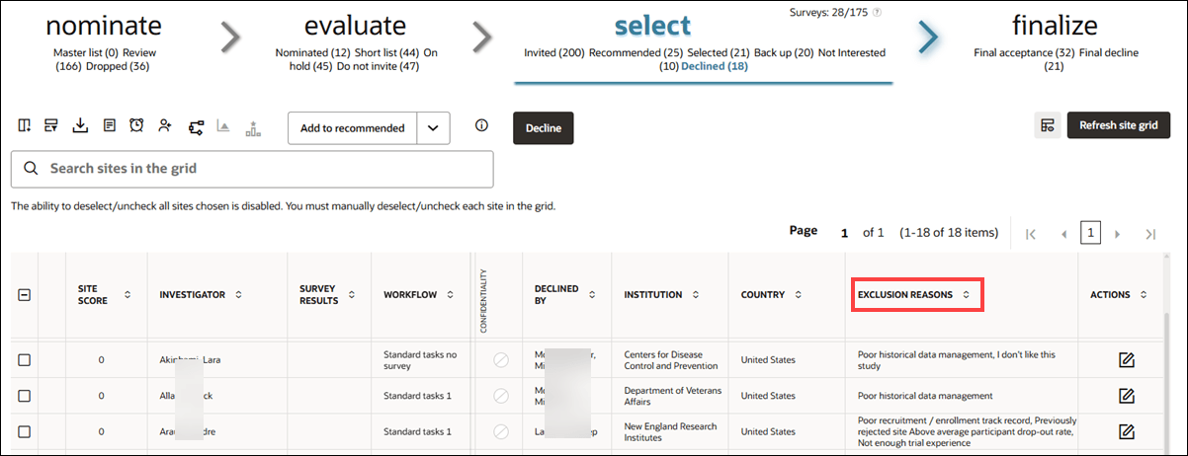Edit the New England Research Institutes row
This screenshot has height=456, width=1188.
1126,431
